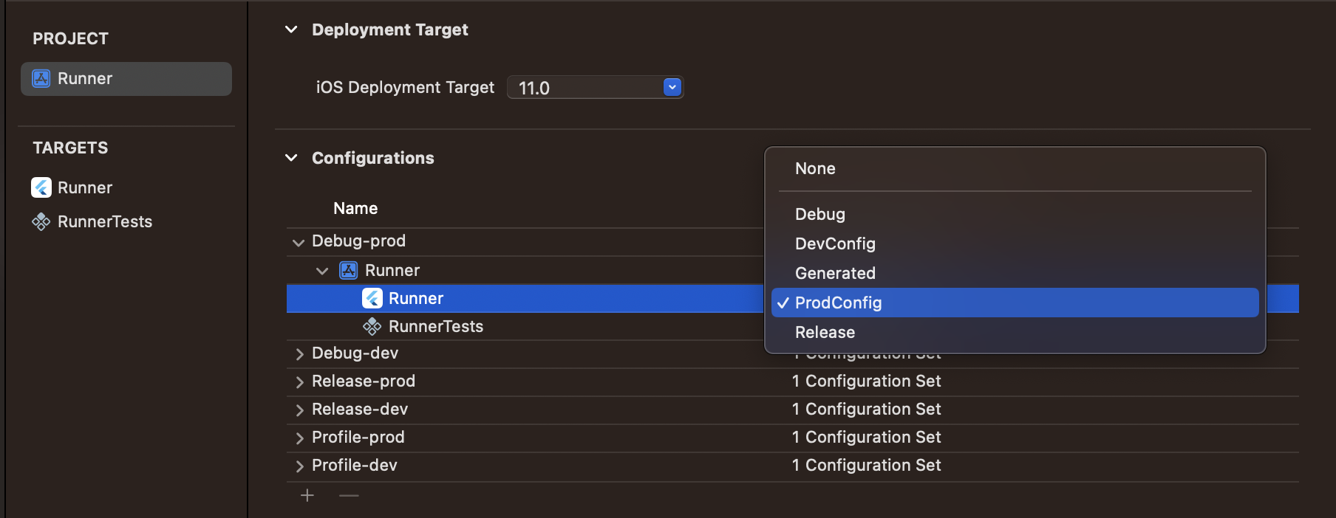The width and height of the screenshot is (1336, 518).
Task: Add a new configuration with plus button
Action: [x=307, y=495]
